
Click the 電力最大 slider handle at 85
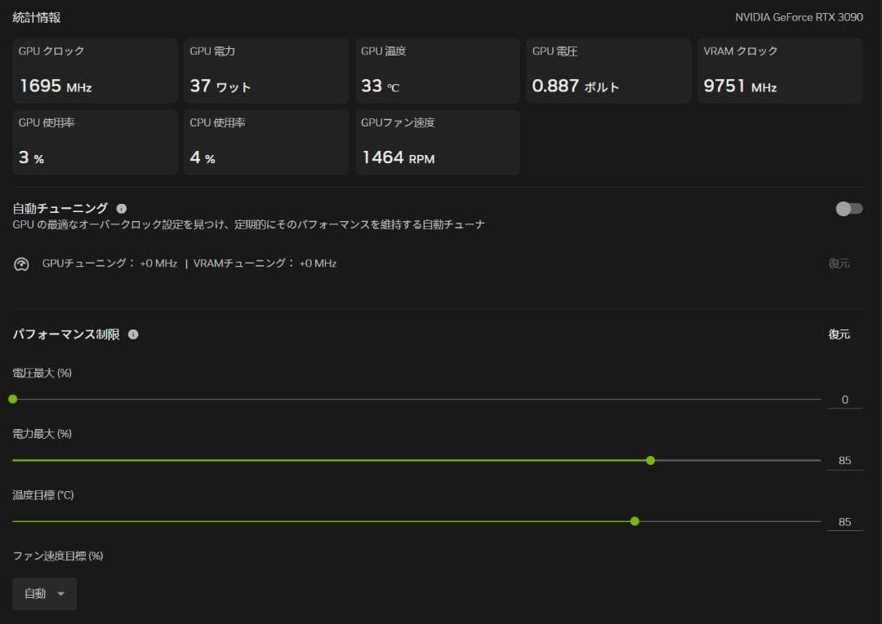[x=650, y=460]
